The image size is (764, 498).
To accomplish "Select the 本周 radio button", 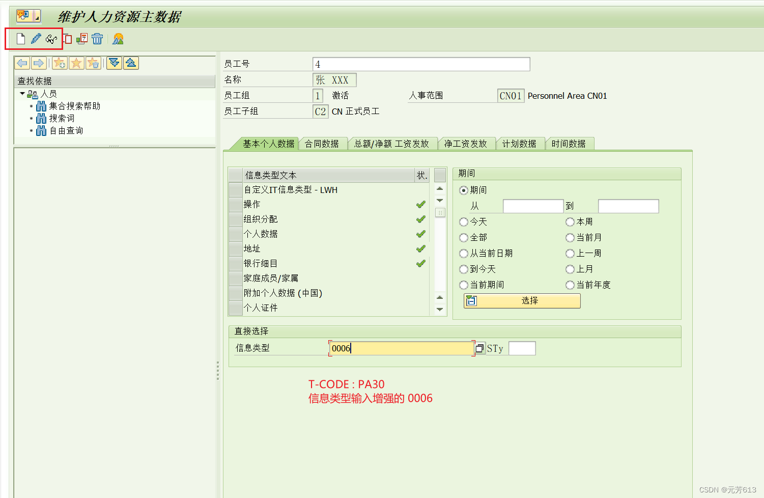I will click(x=570, y=222).
